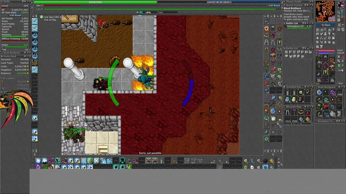Image resolution: width=346 pixels, height=194 pixels.
Task: Open the Store
Action: pos(325,25)
